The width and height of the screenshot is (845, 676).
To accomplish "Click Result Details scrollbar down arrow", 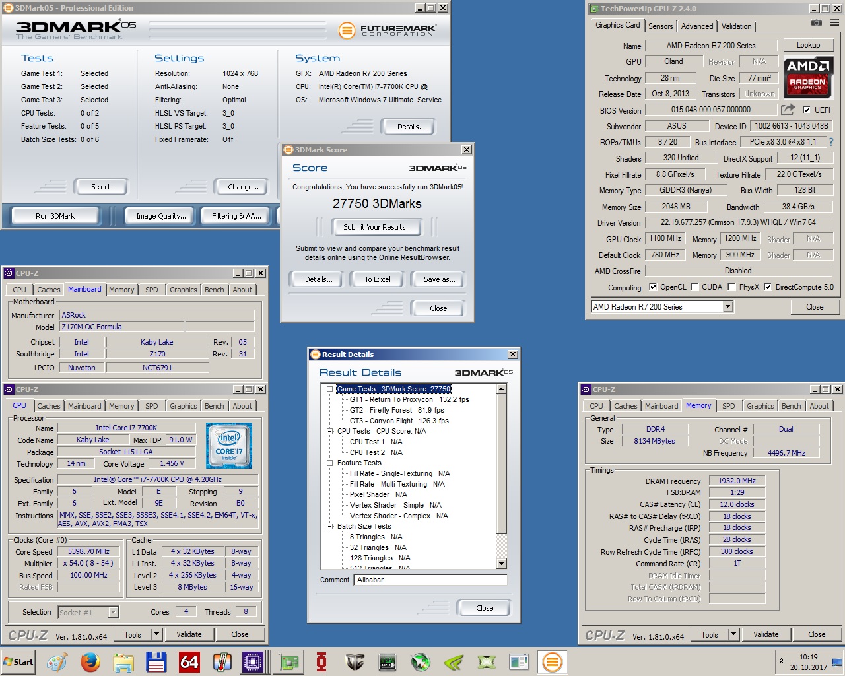I will point(502,564).
